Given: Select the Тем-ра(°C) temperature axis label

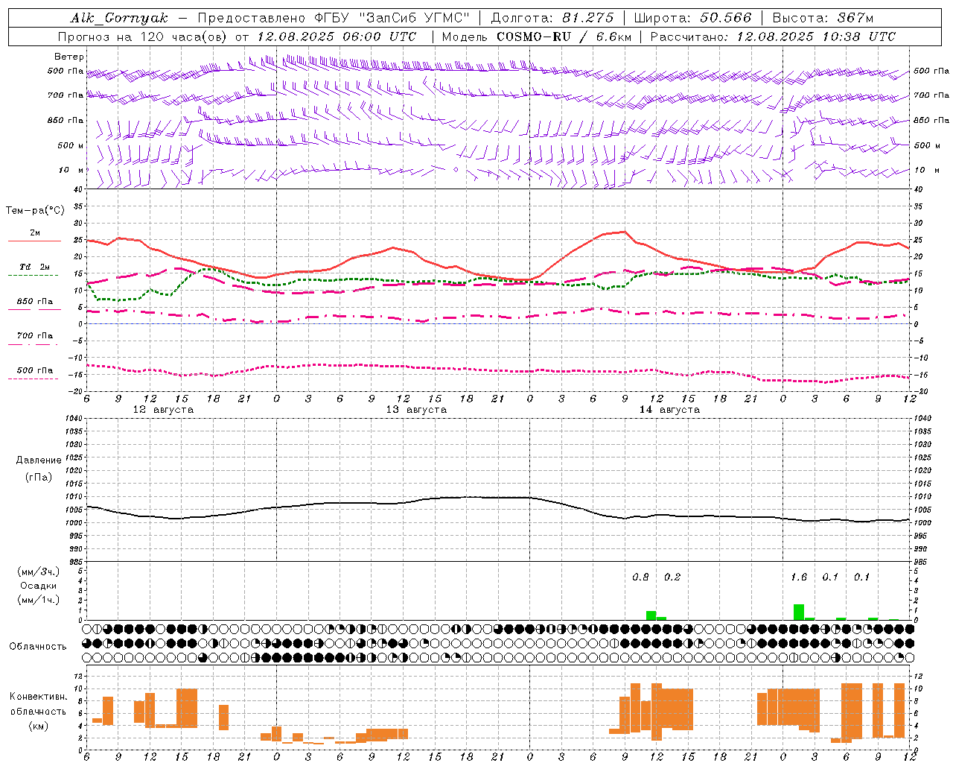Looking at the screenshot, I should [35, 211].
